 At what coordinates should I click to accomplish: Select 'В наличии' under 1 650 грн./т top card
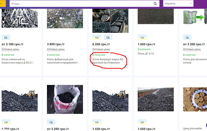click(144, 49)
